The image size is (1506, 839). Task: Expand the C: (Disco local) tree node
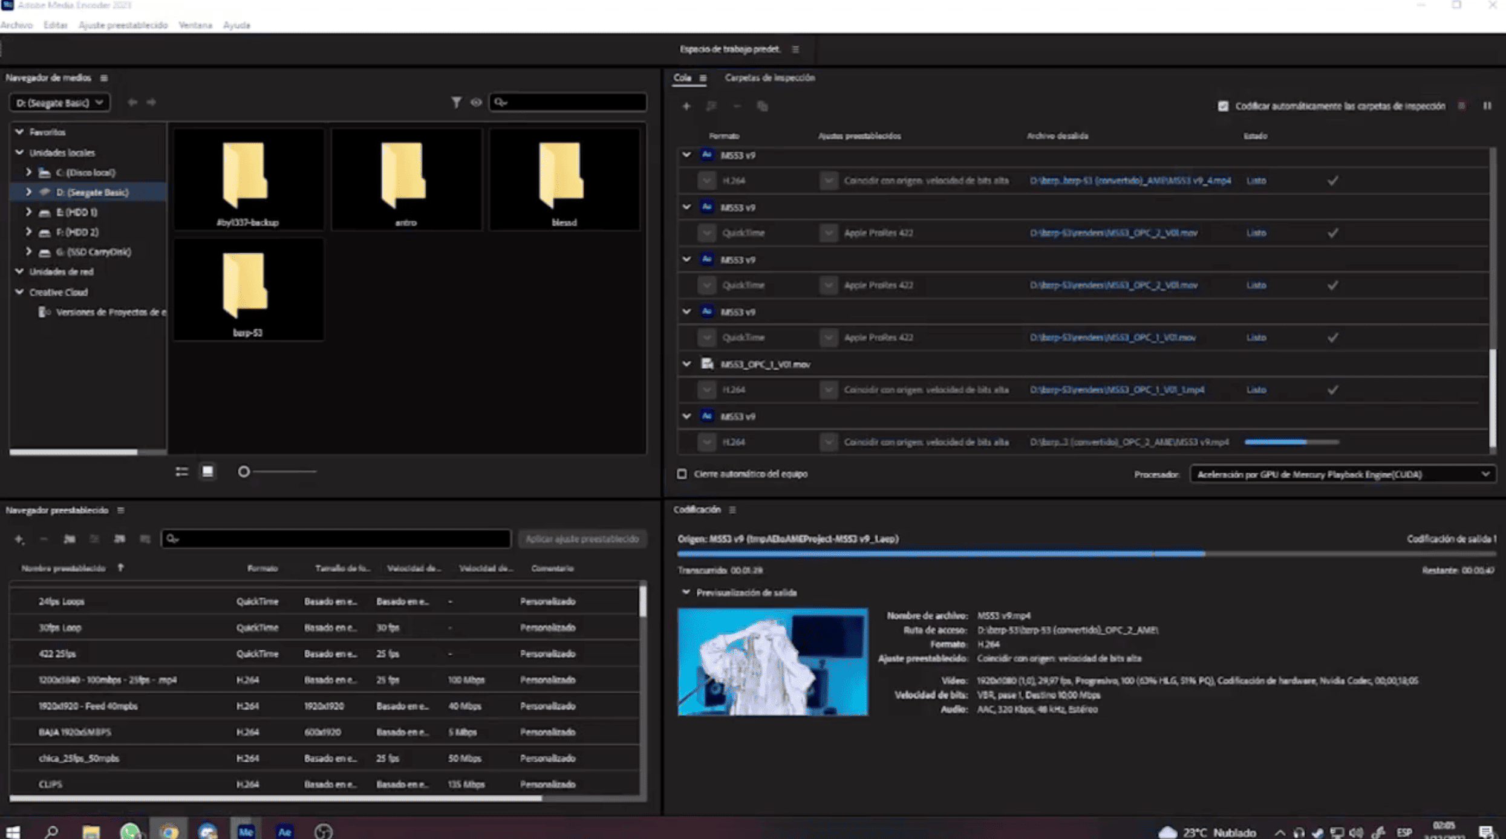[28, 172]
